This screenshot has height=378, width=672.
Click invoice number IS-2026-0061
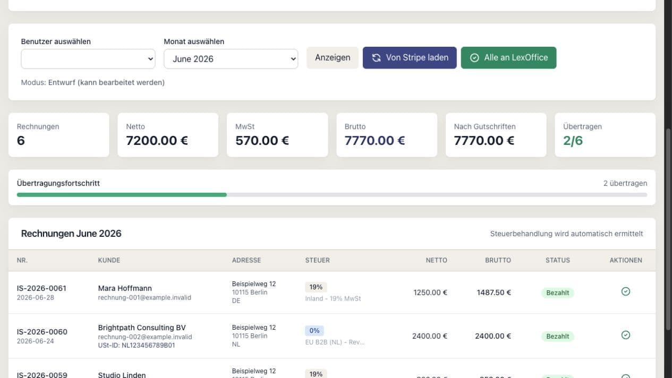coord(41,288)
